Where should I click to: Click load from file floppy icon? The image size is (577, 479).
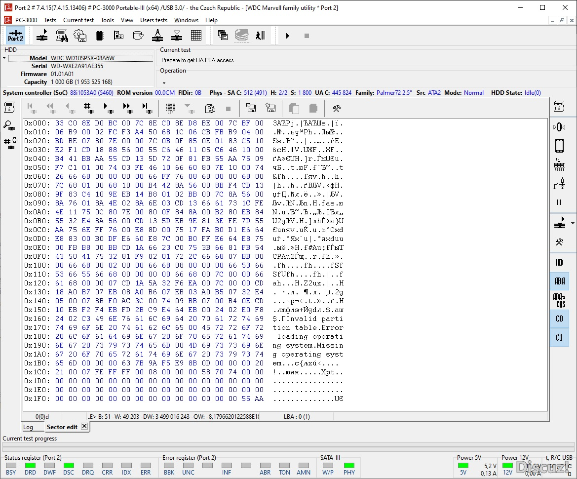coord(251,108)
